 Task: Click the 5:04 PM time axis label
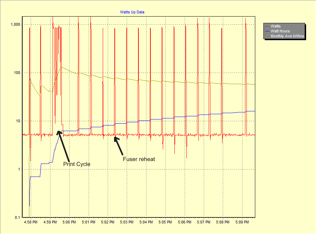[x=146, y=222]
